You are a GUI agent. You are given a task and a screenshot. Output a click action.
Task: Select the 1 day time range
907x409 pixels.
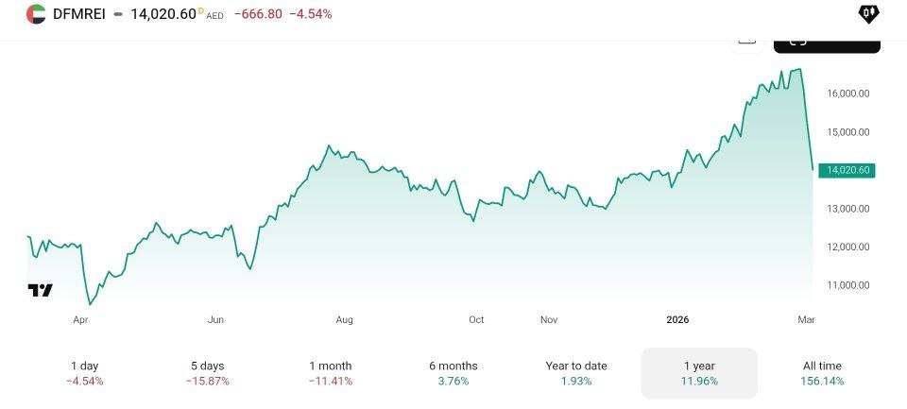(84, 373)
